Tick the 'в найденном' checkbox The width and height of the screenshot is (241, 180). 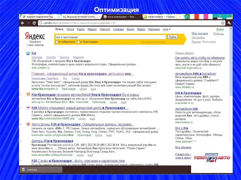pyautogui.click(x=57, y=42)
